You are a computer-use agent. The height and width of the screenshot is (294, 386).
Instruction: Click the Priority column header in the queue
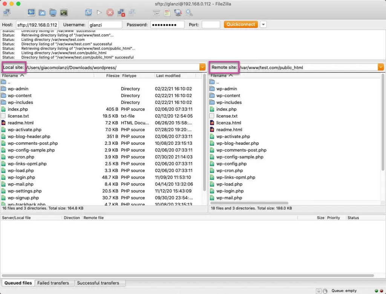(335, 218)
